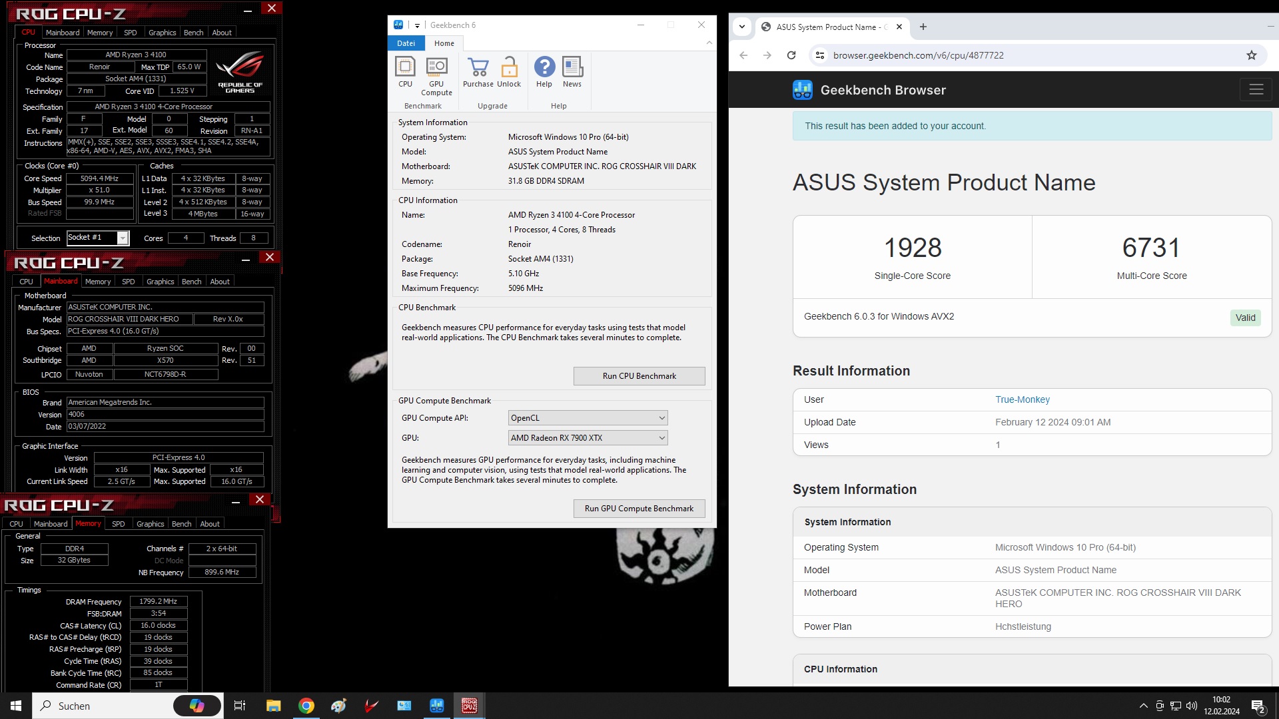Open the network icon in system tray
Viewport: 1279px width, 719px height.
tap(1176, 706)
